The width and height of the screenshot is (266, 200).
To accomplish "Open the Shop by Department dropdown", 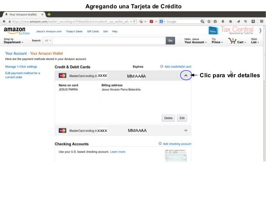I will point(13,41).
